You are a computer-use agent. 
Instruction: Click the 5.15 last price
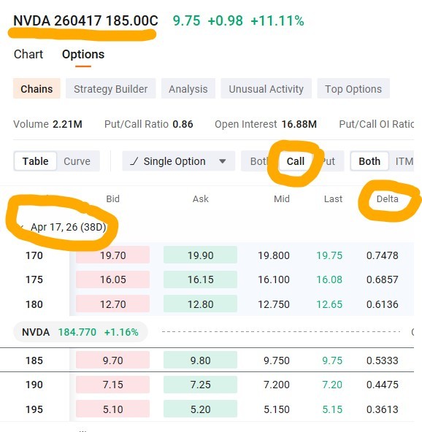point(332,409)
